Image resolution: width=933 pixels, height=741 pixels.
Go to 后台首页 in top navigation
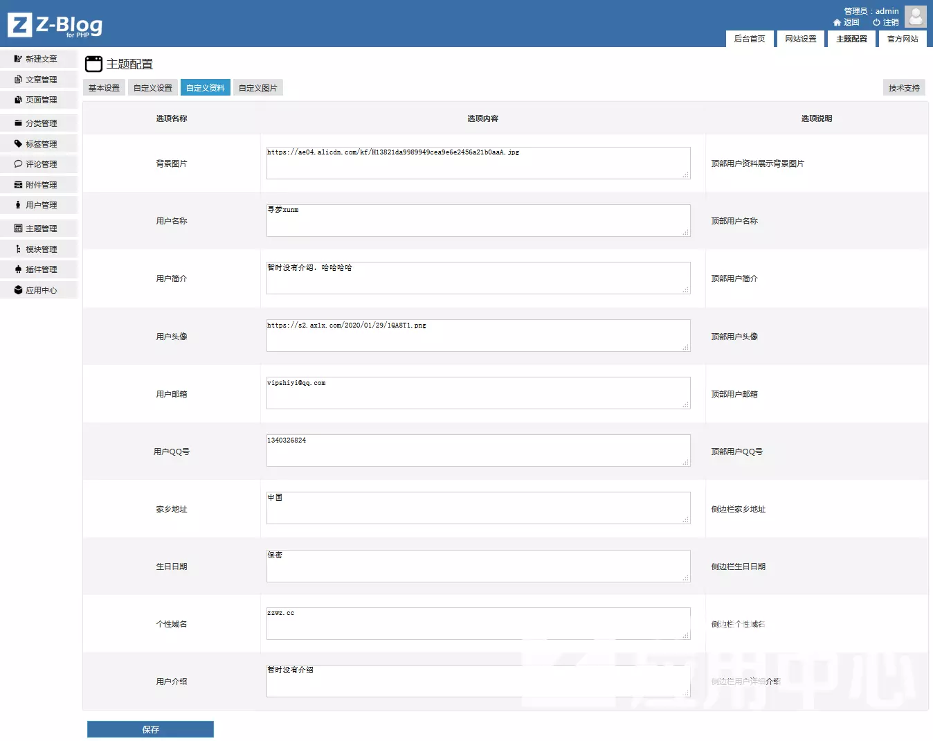(x=750, y=39)
